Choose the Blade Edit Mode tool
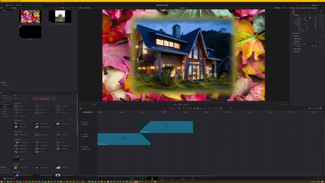This screenshot has width=325, height=183. tap(179, 108)
